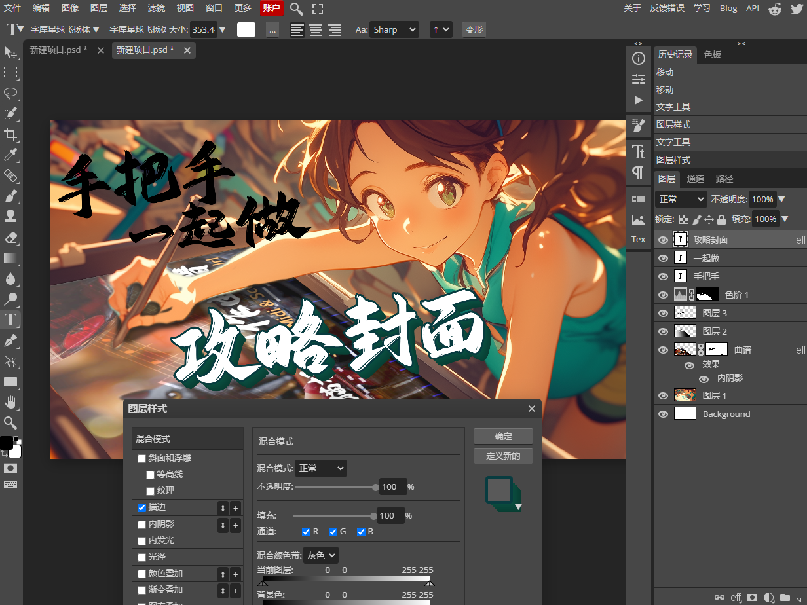Viewport: 807px width, 605px height.
Task: Open the 文件 menu
Action: [12, 8]
